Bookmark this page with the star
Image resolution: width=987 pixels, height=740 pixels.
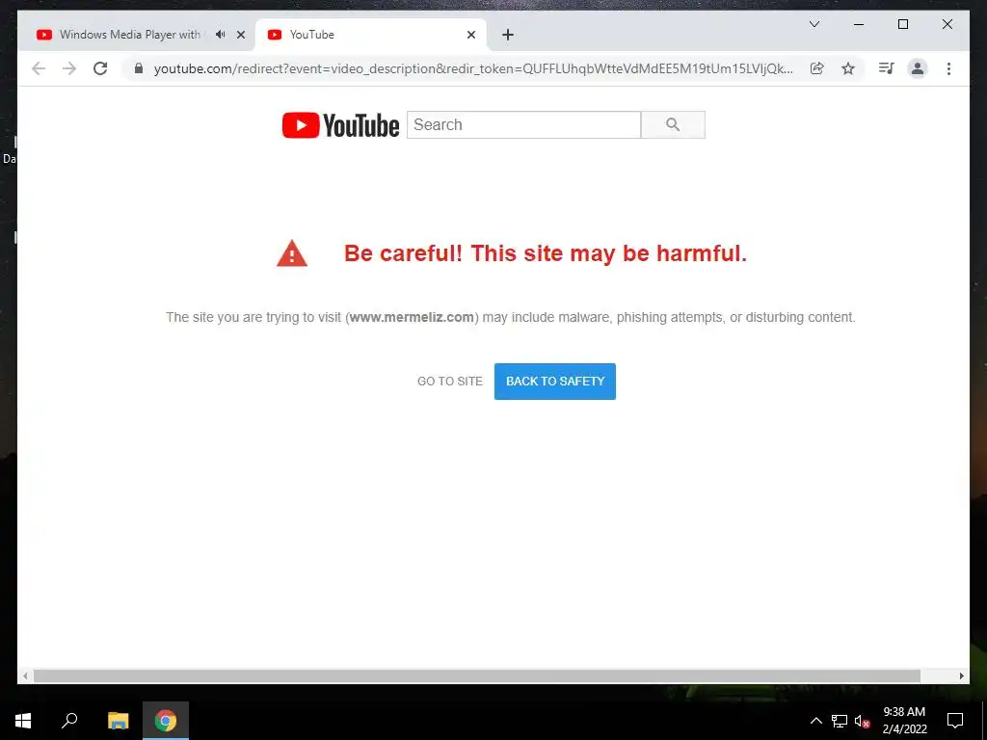click(x=848, y=68)
